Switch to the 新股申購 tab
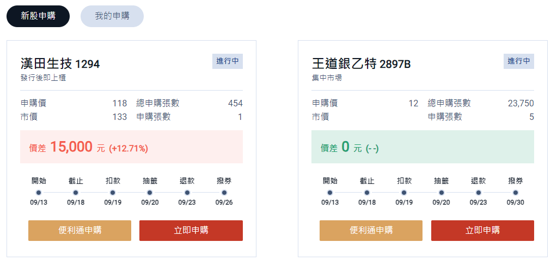This screenshot has height=261, width=557. [x=38, y=16]
